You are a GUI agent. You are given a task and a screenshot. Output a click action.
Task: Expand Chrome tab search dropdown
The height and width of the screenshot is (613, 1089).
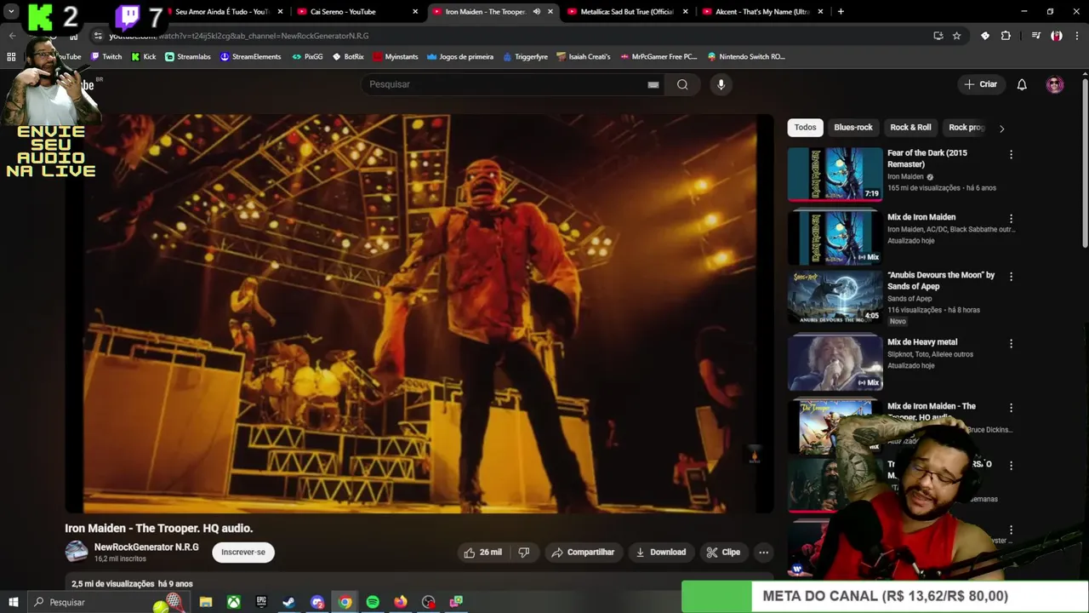[x=11, y=12]
